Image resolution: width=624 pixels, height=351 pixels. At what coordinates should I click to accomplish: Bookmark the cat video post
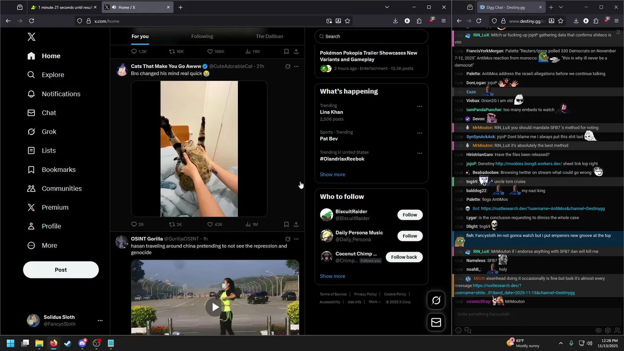tap(286, 224)
